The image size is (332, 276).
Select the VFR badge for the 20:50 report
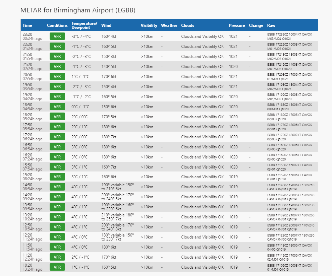[x=57, y=77]
